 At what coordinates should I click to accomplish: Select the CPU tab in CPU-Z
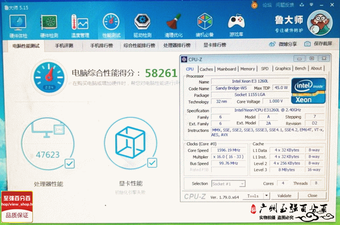point(190,69)
